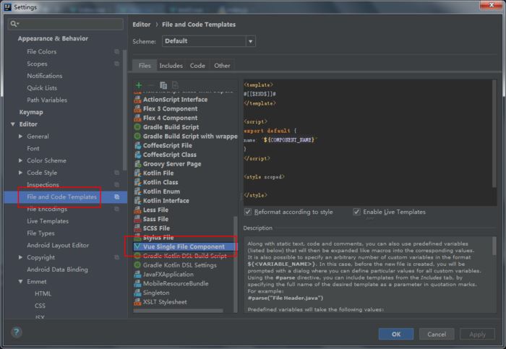Screen dimensions: 506x349
Task: Click the project-level icon beside Code Style
Action: point(117,173)
